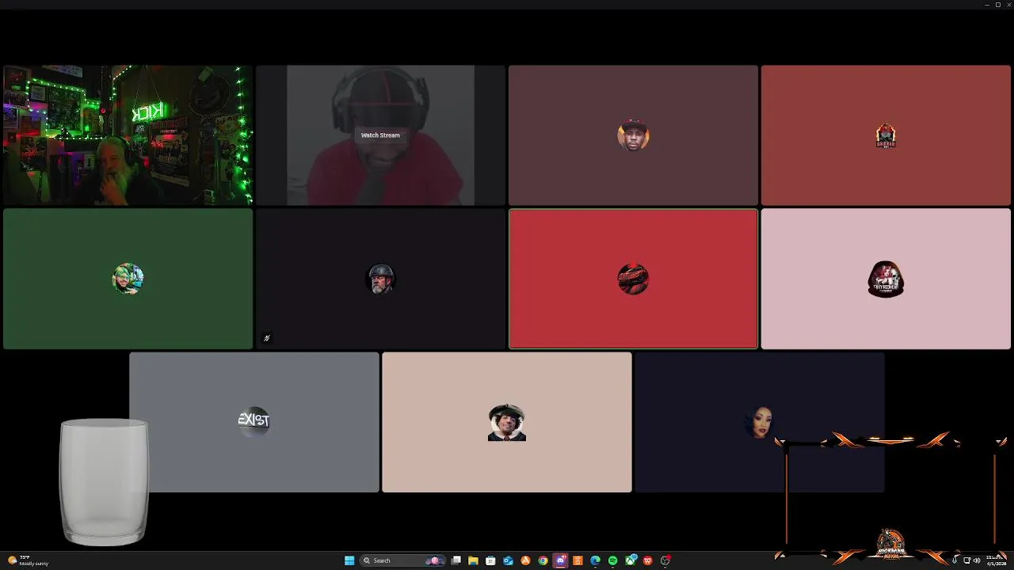Click the woman's avatar in the navy tile
This screenshot has width=1014, height=570.
coord(759,422)
